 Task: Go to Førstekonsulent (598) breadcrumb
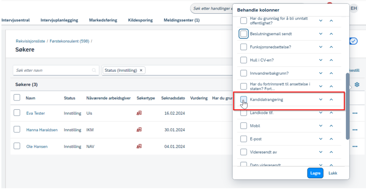(70, 41)
